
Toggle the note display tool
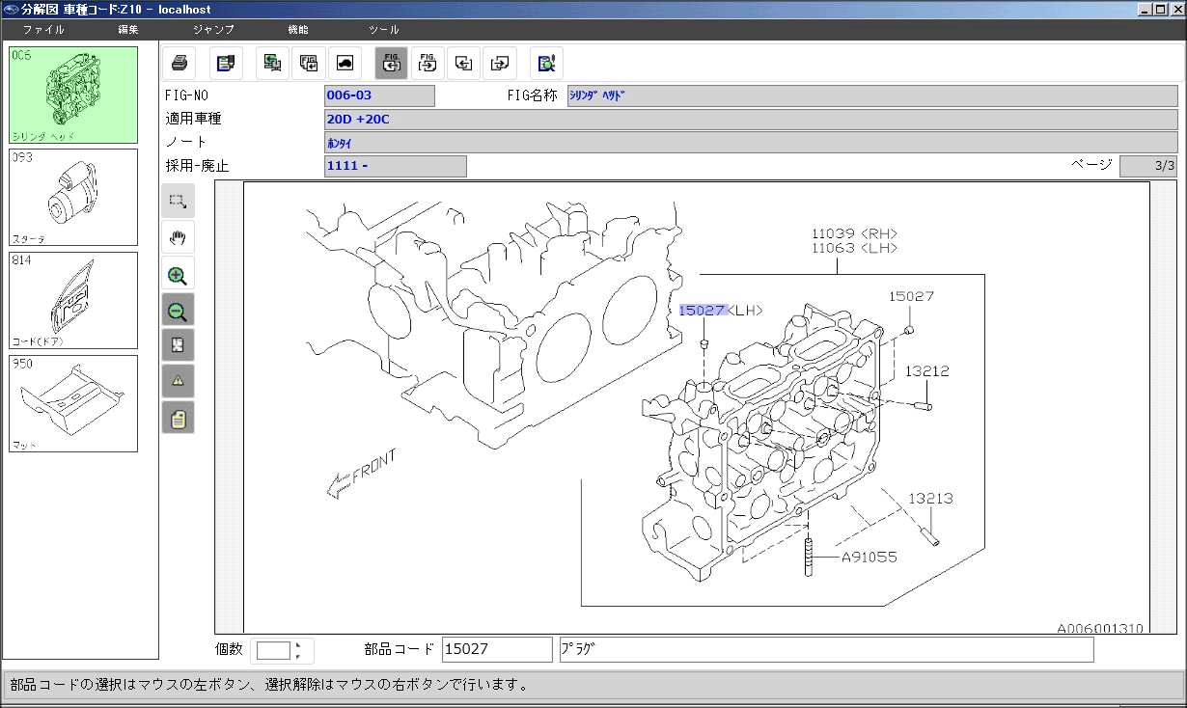click(x=178, y=418)
